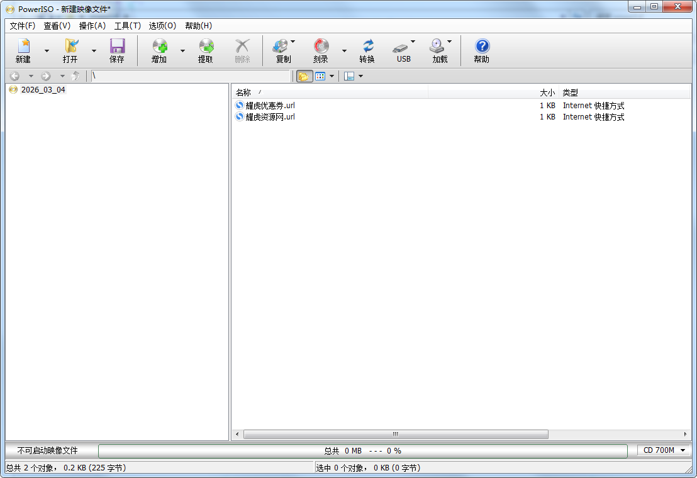Click the 帮助 (Help) toolbar icon
The width and height of the screenshot is (697, 478).
pos(482,50)
